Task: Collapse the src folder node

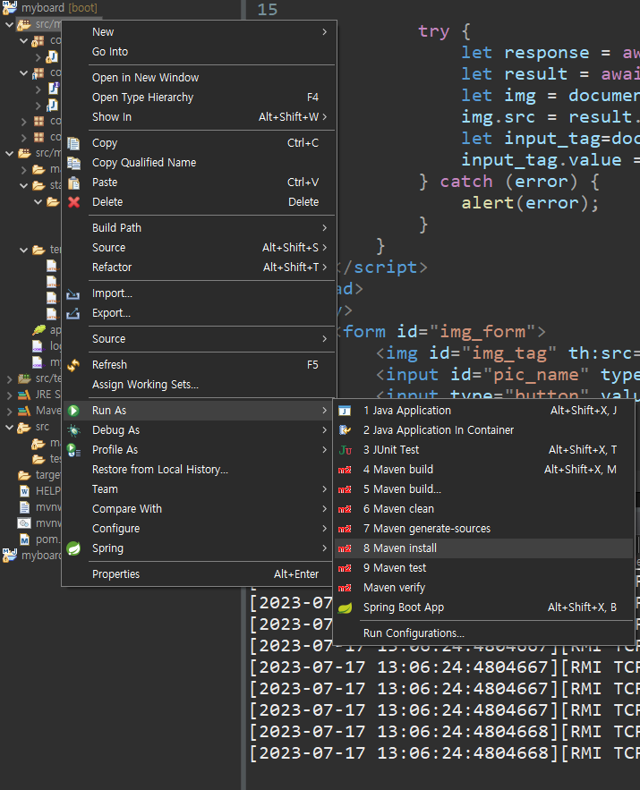Action: click(9, 428)
